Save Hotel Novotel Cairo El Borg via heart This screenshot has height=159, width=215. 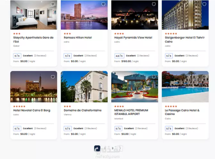53,77
